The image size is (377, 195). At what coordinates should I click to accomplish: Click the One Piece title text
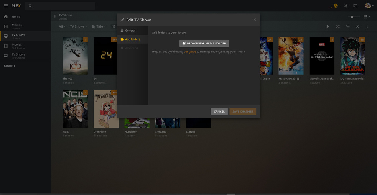pos(100,132)
